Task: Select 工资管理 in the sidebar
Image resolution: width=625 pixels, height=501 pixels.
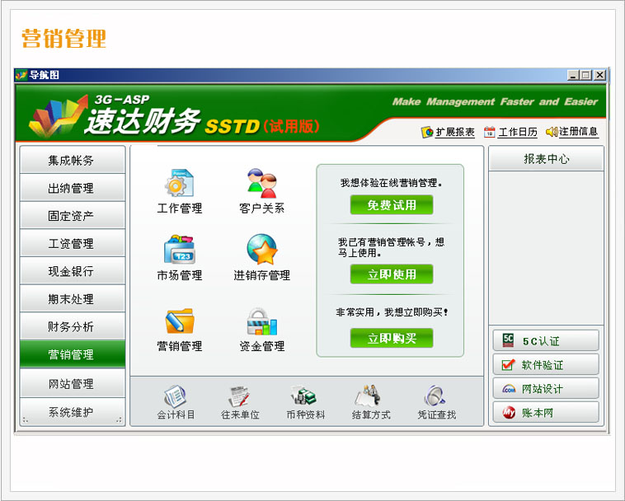Action: (x=73, y=243)
